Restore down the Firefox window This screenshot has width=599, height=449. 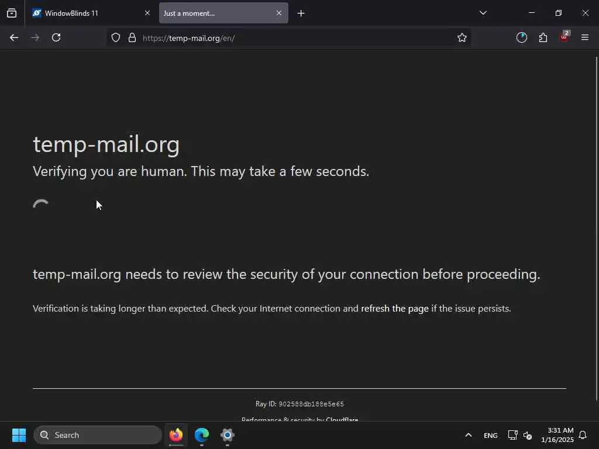pyautogui.click(x=559, y=13)
